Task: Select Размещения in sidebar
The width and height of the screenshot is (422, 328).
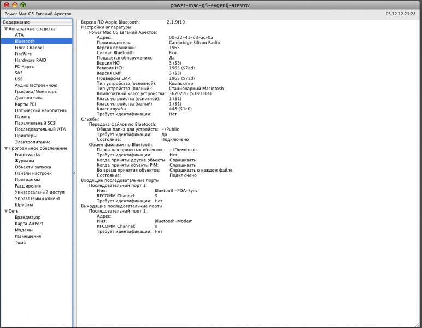Action: coord(28,236)
